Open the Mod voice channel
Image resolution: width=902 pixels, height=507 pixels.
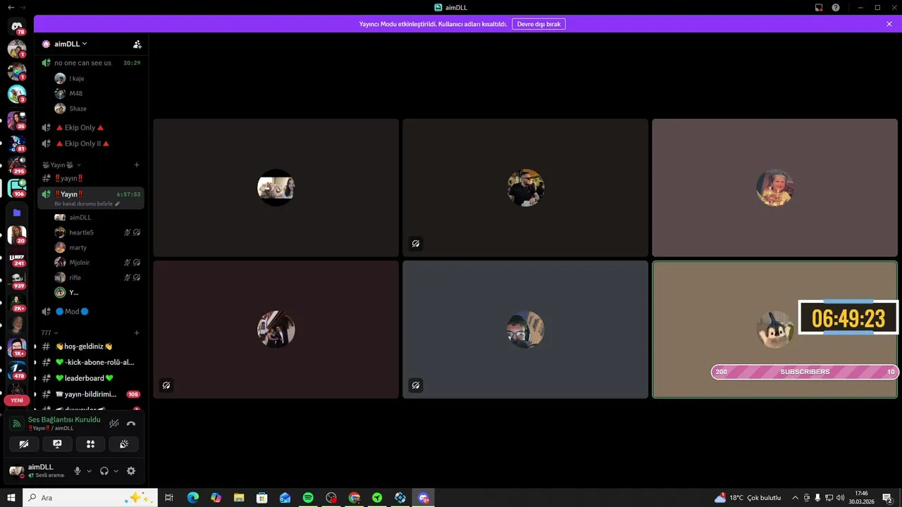pos(91,311)
